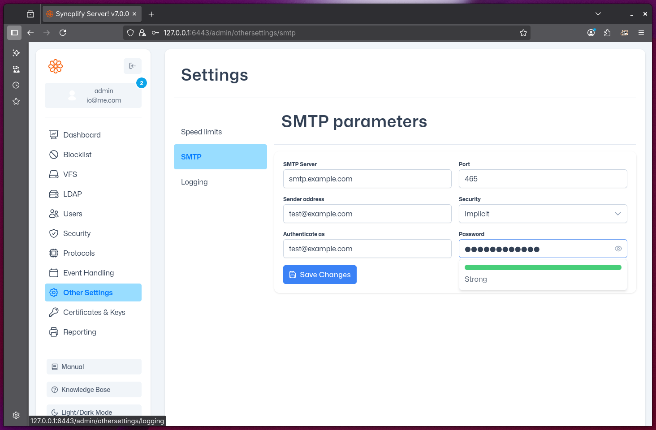This screenshot has height=430, width=656.
Task: Open Certificates & Keys via the key icon
Action: 54,312
